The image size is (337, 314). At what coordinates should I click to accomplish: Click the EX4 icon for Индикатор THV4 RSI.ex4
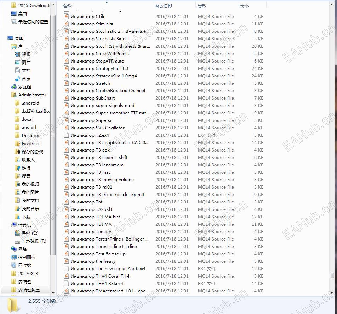[67, 283]
